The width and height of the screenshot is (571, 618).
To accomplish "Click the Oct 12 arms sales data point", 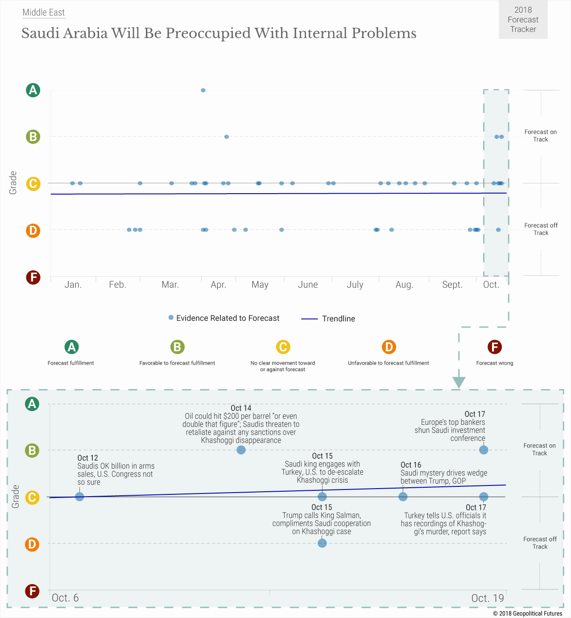I will pyautogui.click(x=79, y=497).
